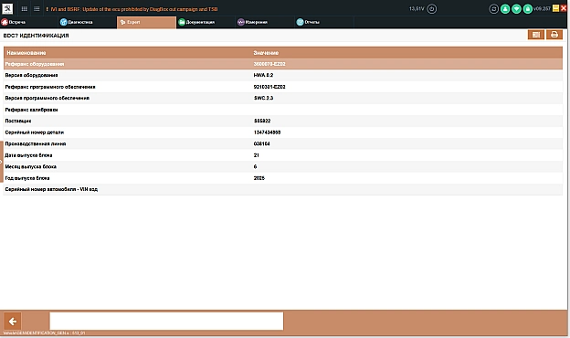Image resolution: width=570 pixels, height=338 pixels.
Task: Click the panel view icon beside printer
Action: tap(536, 35)
